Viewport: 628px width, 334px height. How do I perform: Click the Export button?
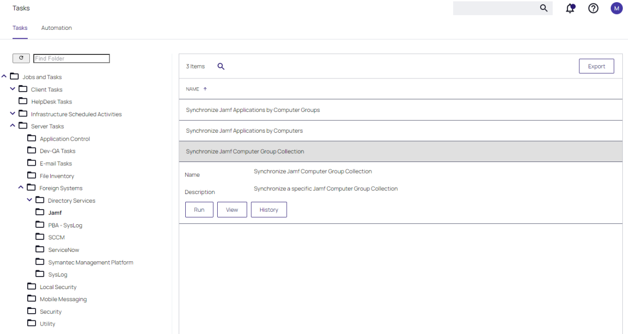[x=596, y=66]
